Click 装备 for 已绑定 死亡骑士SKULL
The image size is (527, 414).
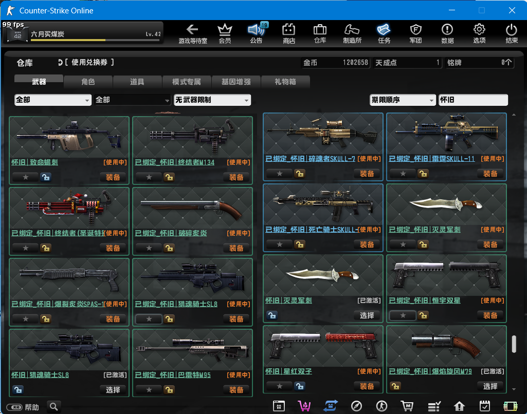(x=367, y=244)
